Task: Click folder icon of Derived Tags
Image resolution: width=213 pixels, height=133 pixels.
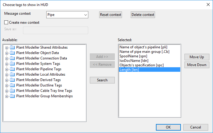Action: coord(12,80)
